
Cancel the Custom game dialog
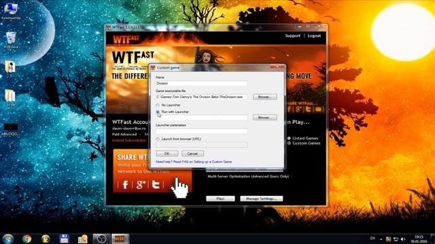point(192,154)
